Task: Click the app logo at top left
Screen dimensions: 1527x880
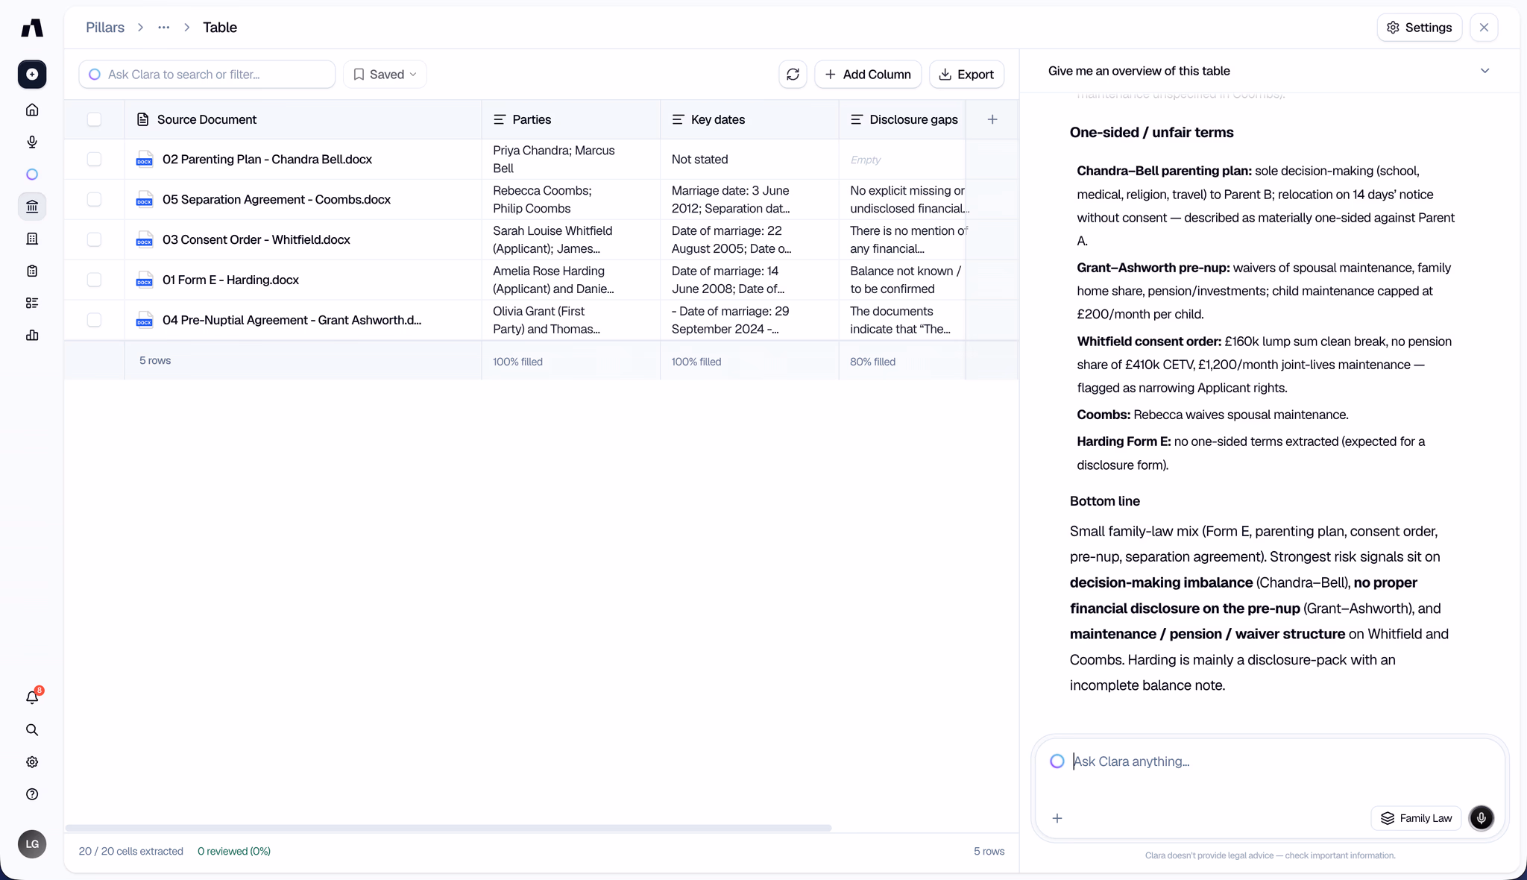Action: coord(32,28)
